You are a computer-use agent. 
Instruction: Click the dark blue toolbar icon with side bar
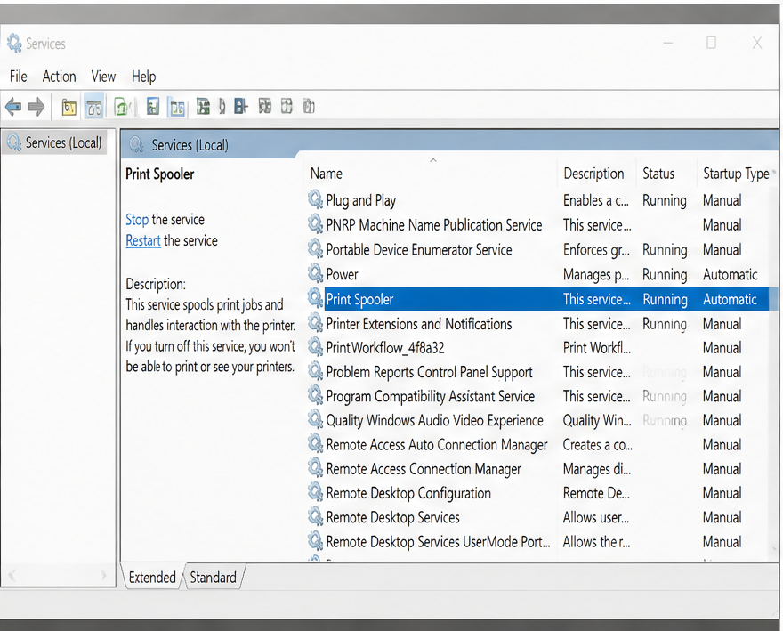(x=241, y=107)
